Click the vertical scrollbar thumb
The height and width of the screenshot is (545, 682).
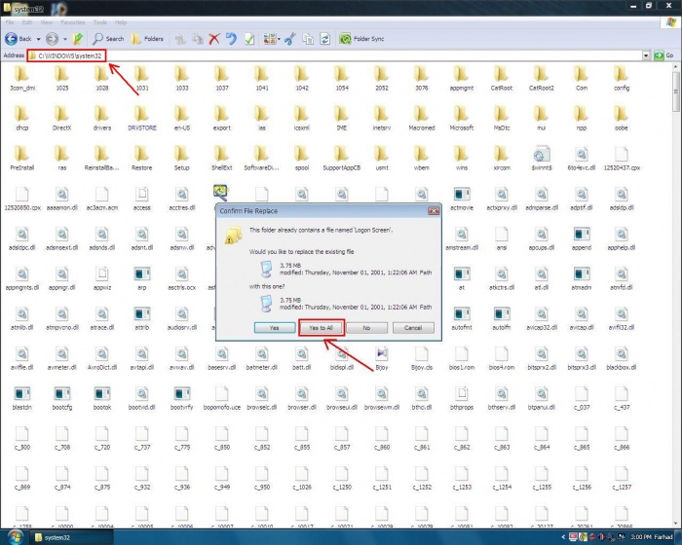[675, 91]
